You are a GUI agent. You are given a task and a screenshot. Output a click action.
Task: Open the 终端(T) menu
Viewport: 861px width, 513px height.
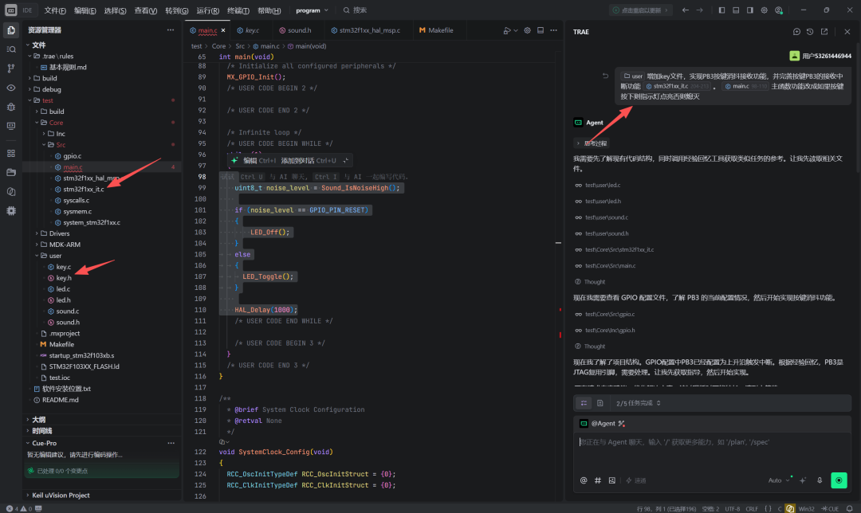point(238,10)
